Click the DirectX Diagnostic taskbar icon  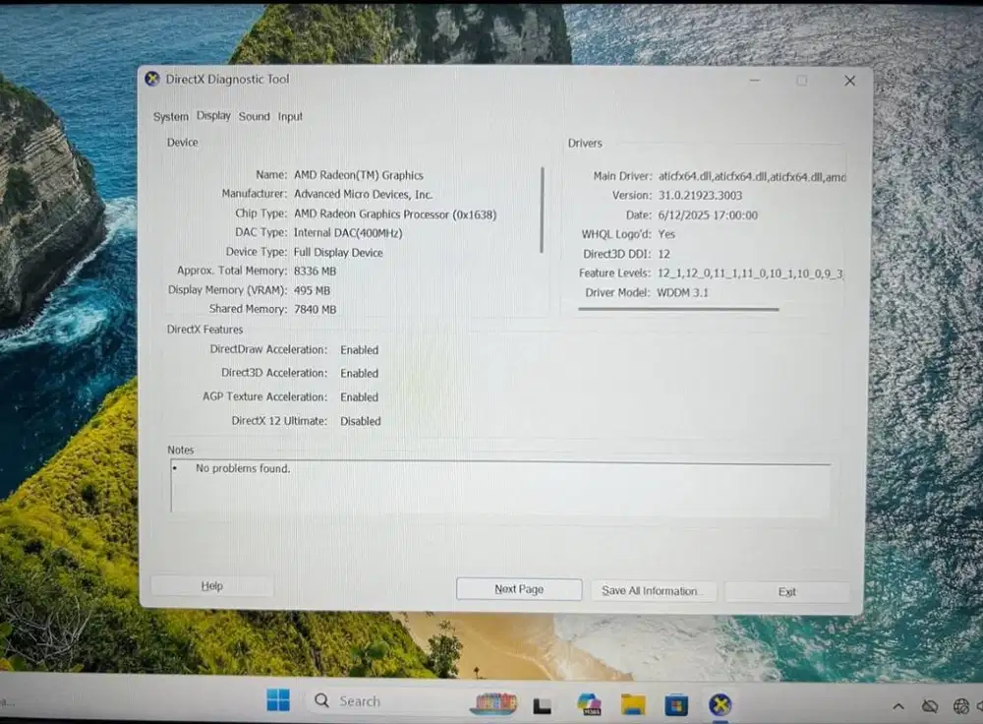720,705
